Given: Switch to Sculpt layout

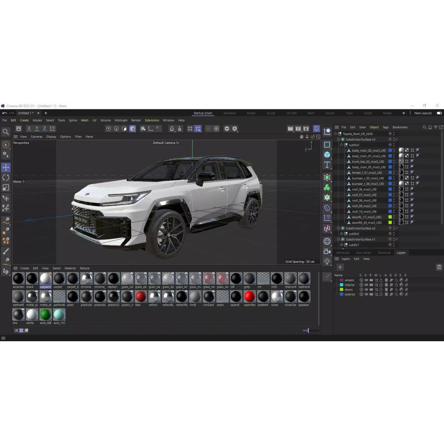Looking at the screenshot, I should tap(271, 113).
